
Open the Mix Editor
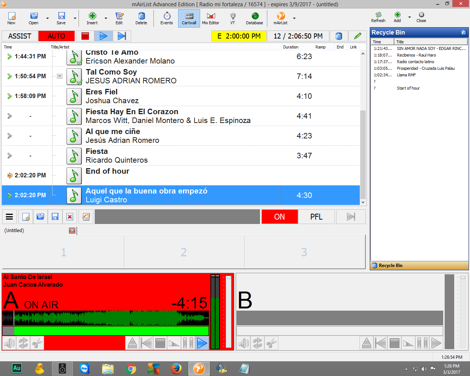click(210, 18)
